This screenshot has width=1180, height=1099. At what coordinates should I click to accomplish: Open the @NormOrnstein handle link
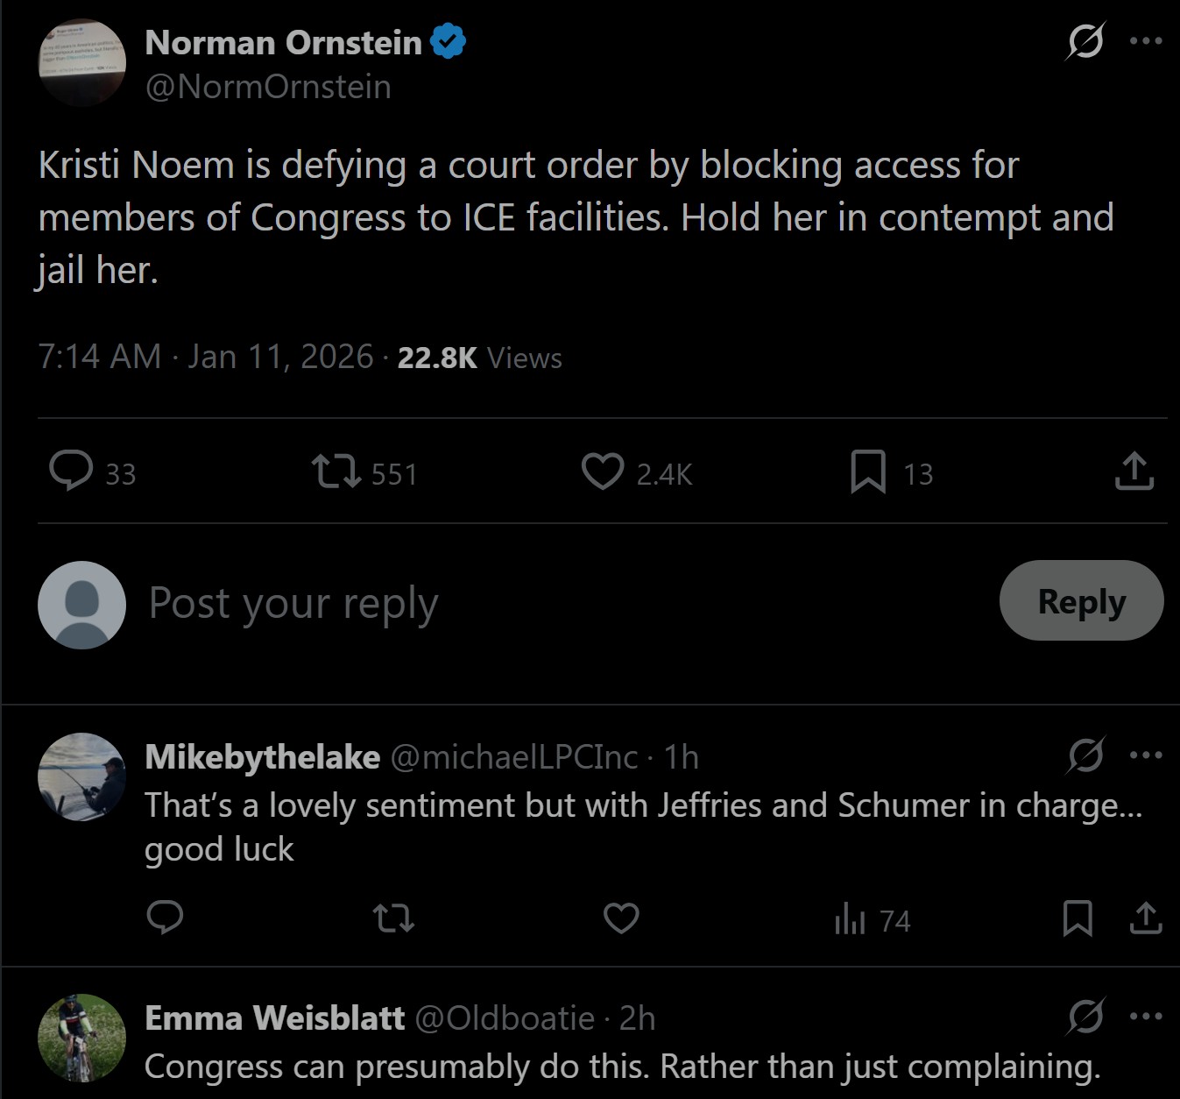pos(268,87)
